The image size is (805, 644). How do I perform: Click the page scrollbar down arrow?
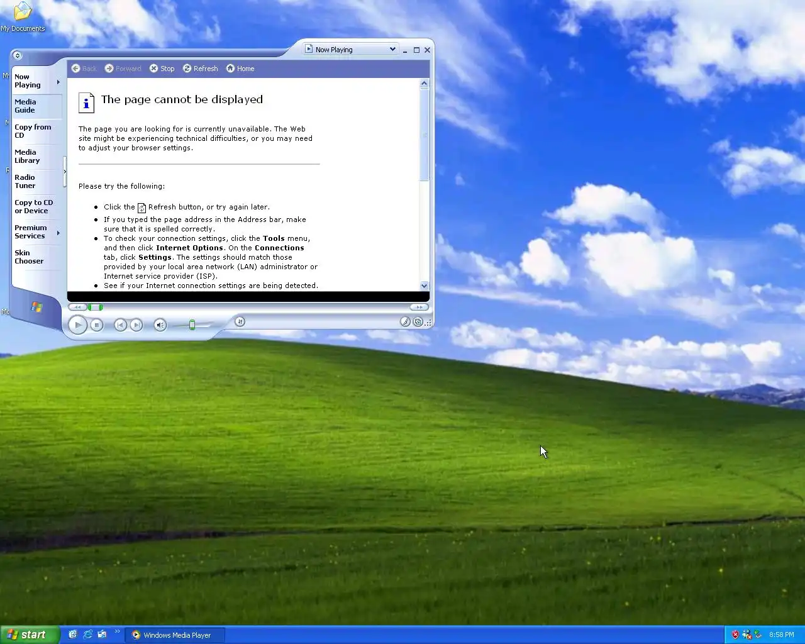[x=424, y=286]
